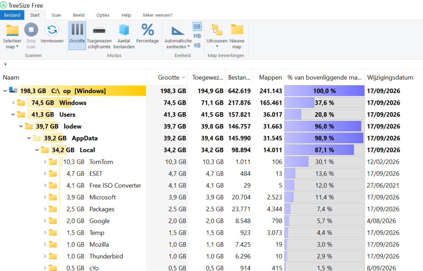Click the AppData folder icon
423x271 pixels.
pos(37,138)
